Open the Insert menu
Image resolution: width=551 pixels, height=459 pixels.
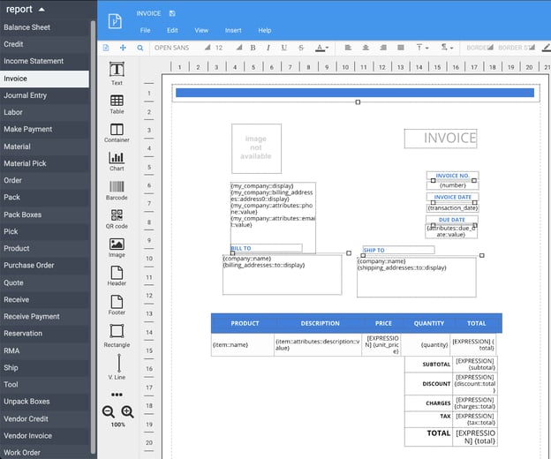[x=233, y=30]
